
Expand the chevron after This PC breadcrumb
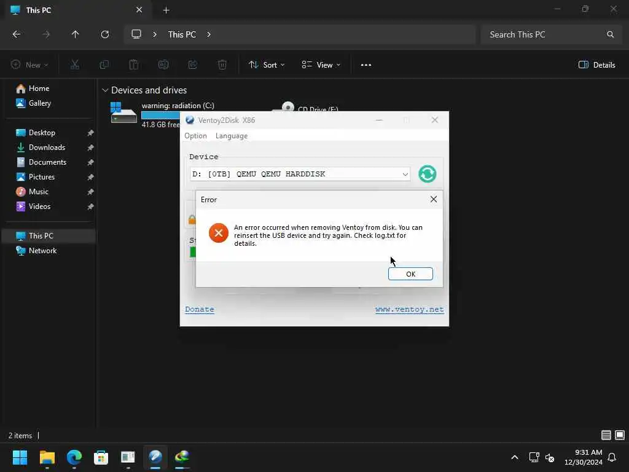[x=209, y=34]
